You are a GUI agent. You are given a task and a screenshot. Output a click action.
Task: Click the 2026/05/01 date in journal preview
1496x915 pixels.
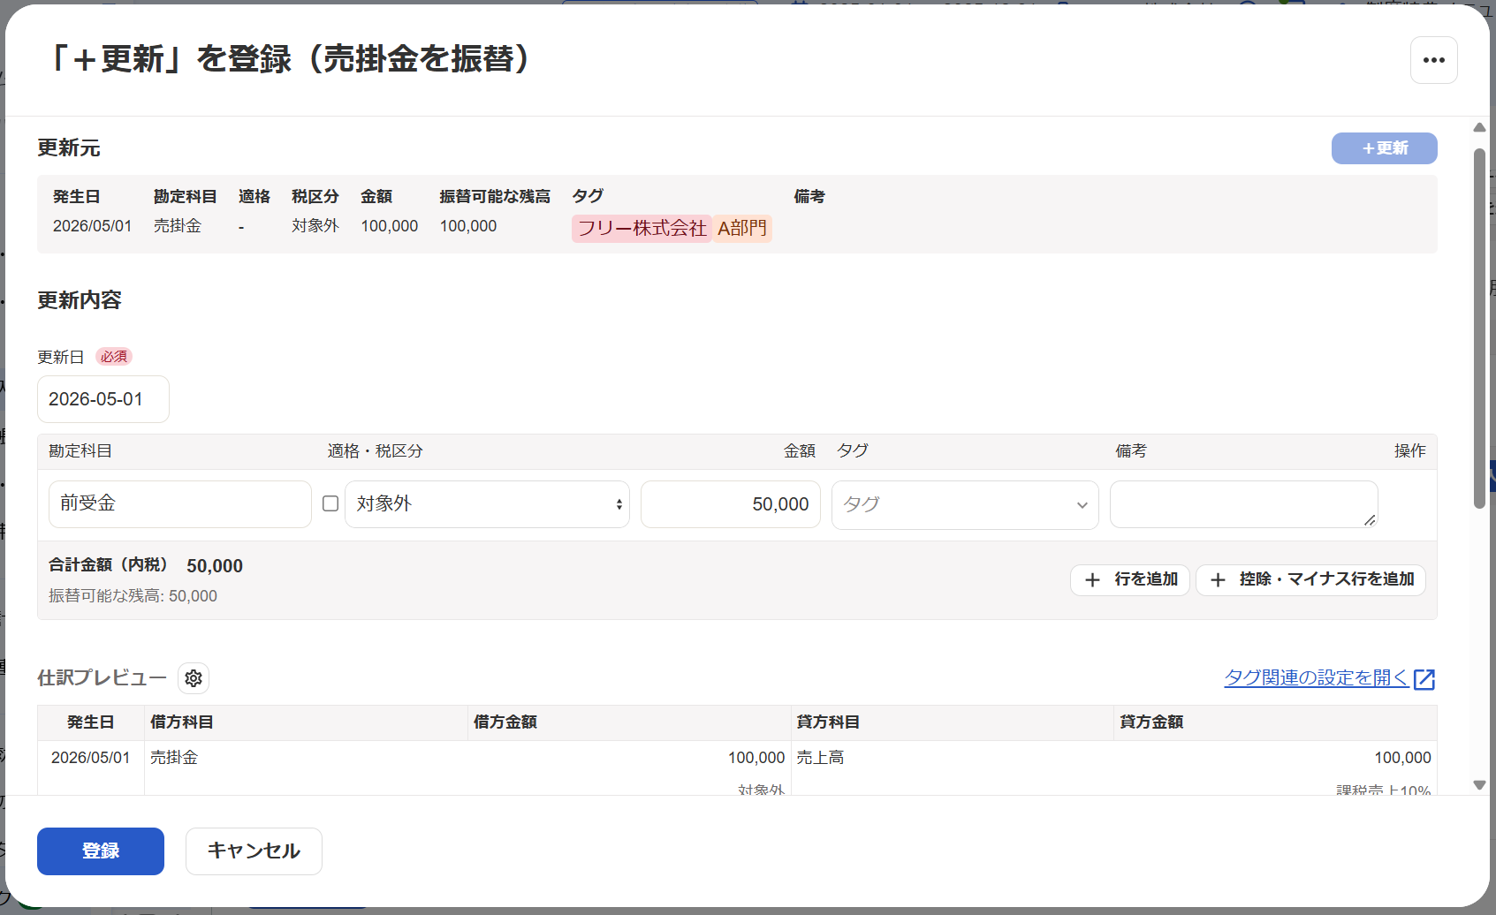[90, 758]
